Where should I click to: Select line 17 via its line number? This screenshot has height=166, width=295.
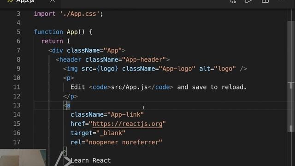pos(17,142)
